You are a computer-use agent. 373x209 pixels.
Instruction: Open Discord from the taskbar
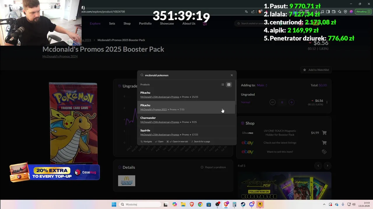click(251, 204)
